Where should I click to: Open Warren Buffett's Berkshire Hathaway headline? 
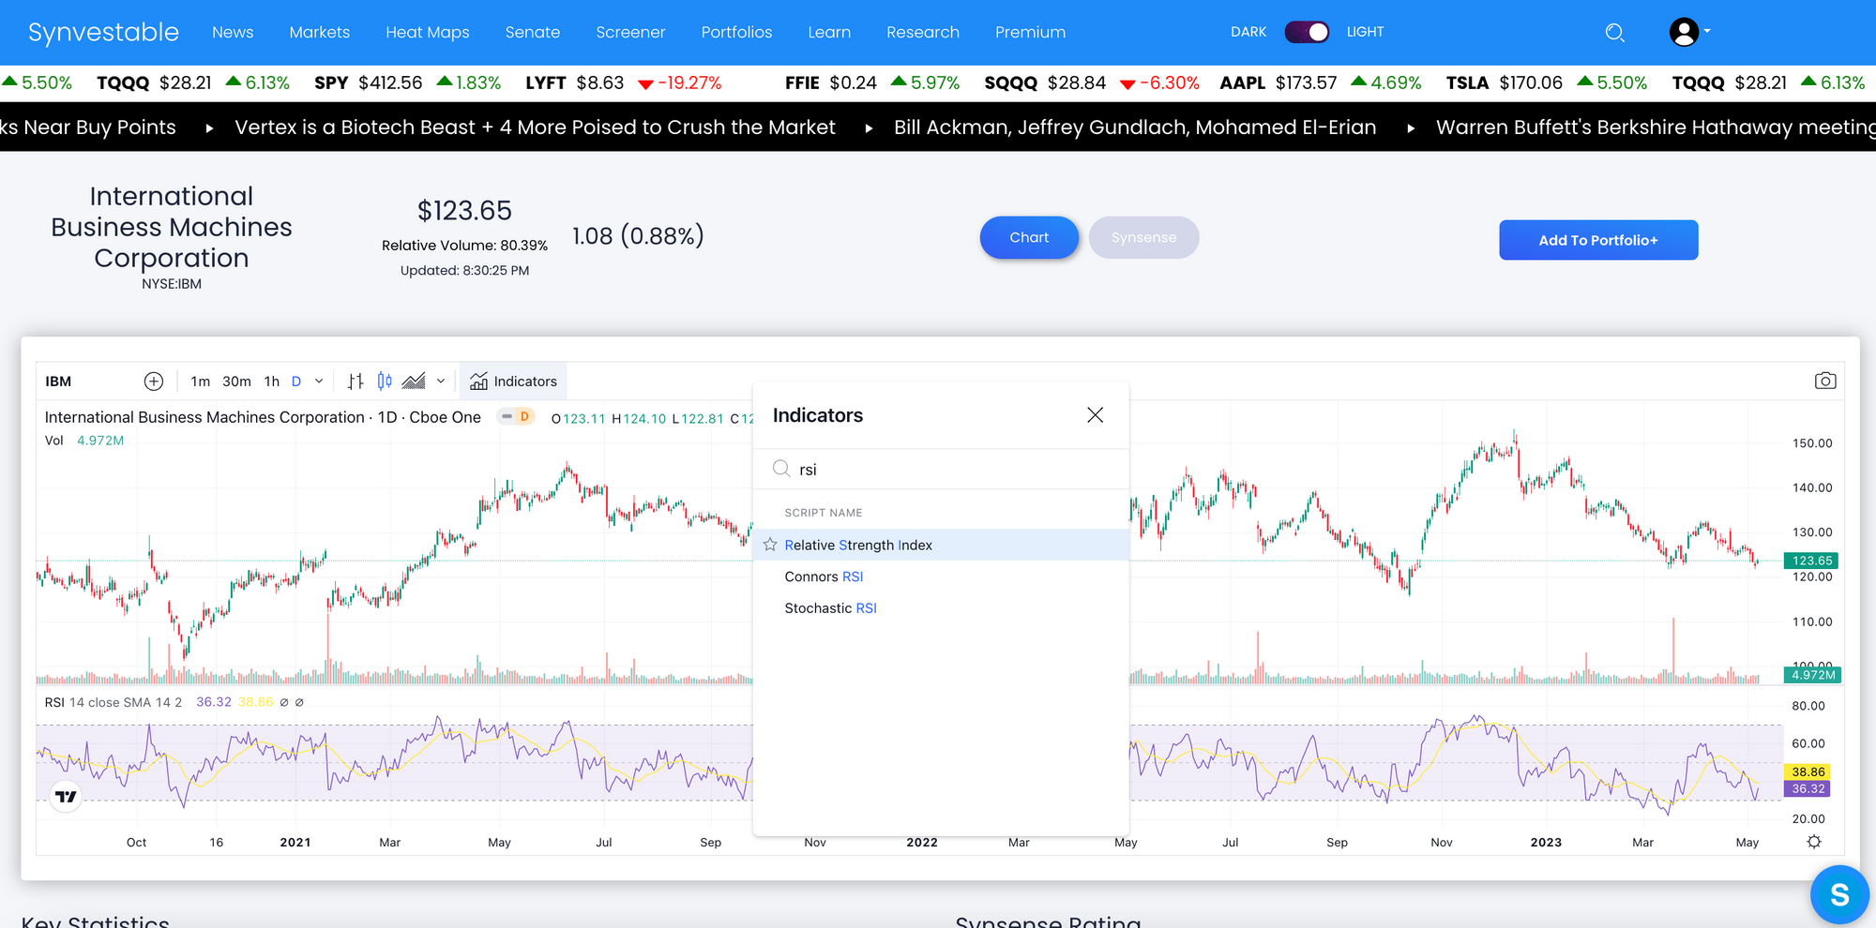coord(1656,127)
